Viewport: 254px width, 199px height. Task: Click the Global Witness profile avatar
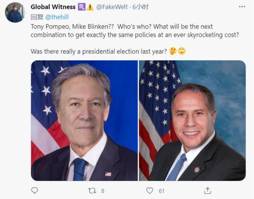click(x=15, y=12)
